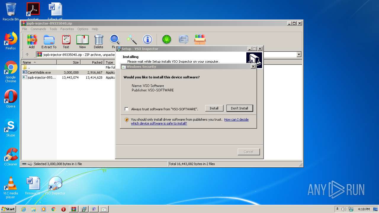Open media player taskbar icon
This screenshot has height=213, width=379.
point(44,209)
